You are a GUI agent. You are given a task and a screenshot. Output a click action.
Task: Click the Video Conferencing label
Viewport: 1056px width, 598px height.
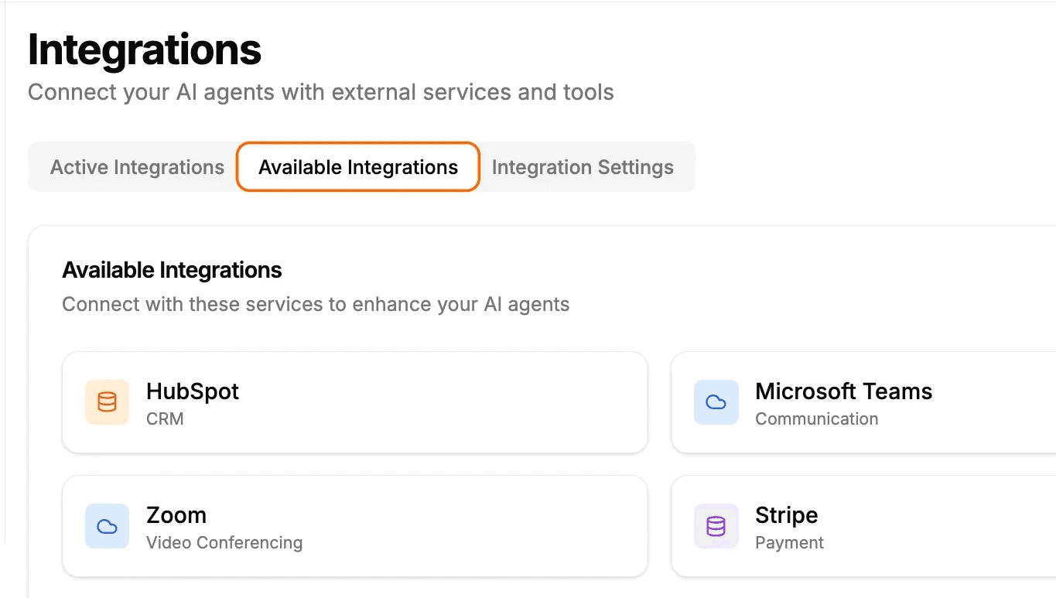point(224,543)
